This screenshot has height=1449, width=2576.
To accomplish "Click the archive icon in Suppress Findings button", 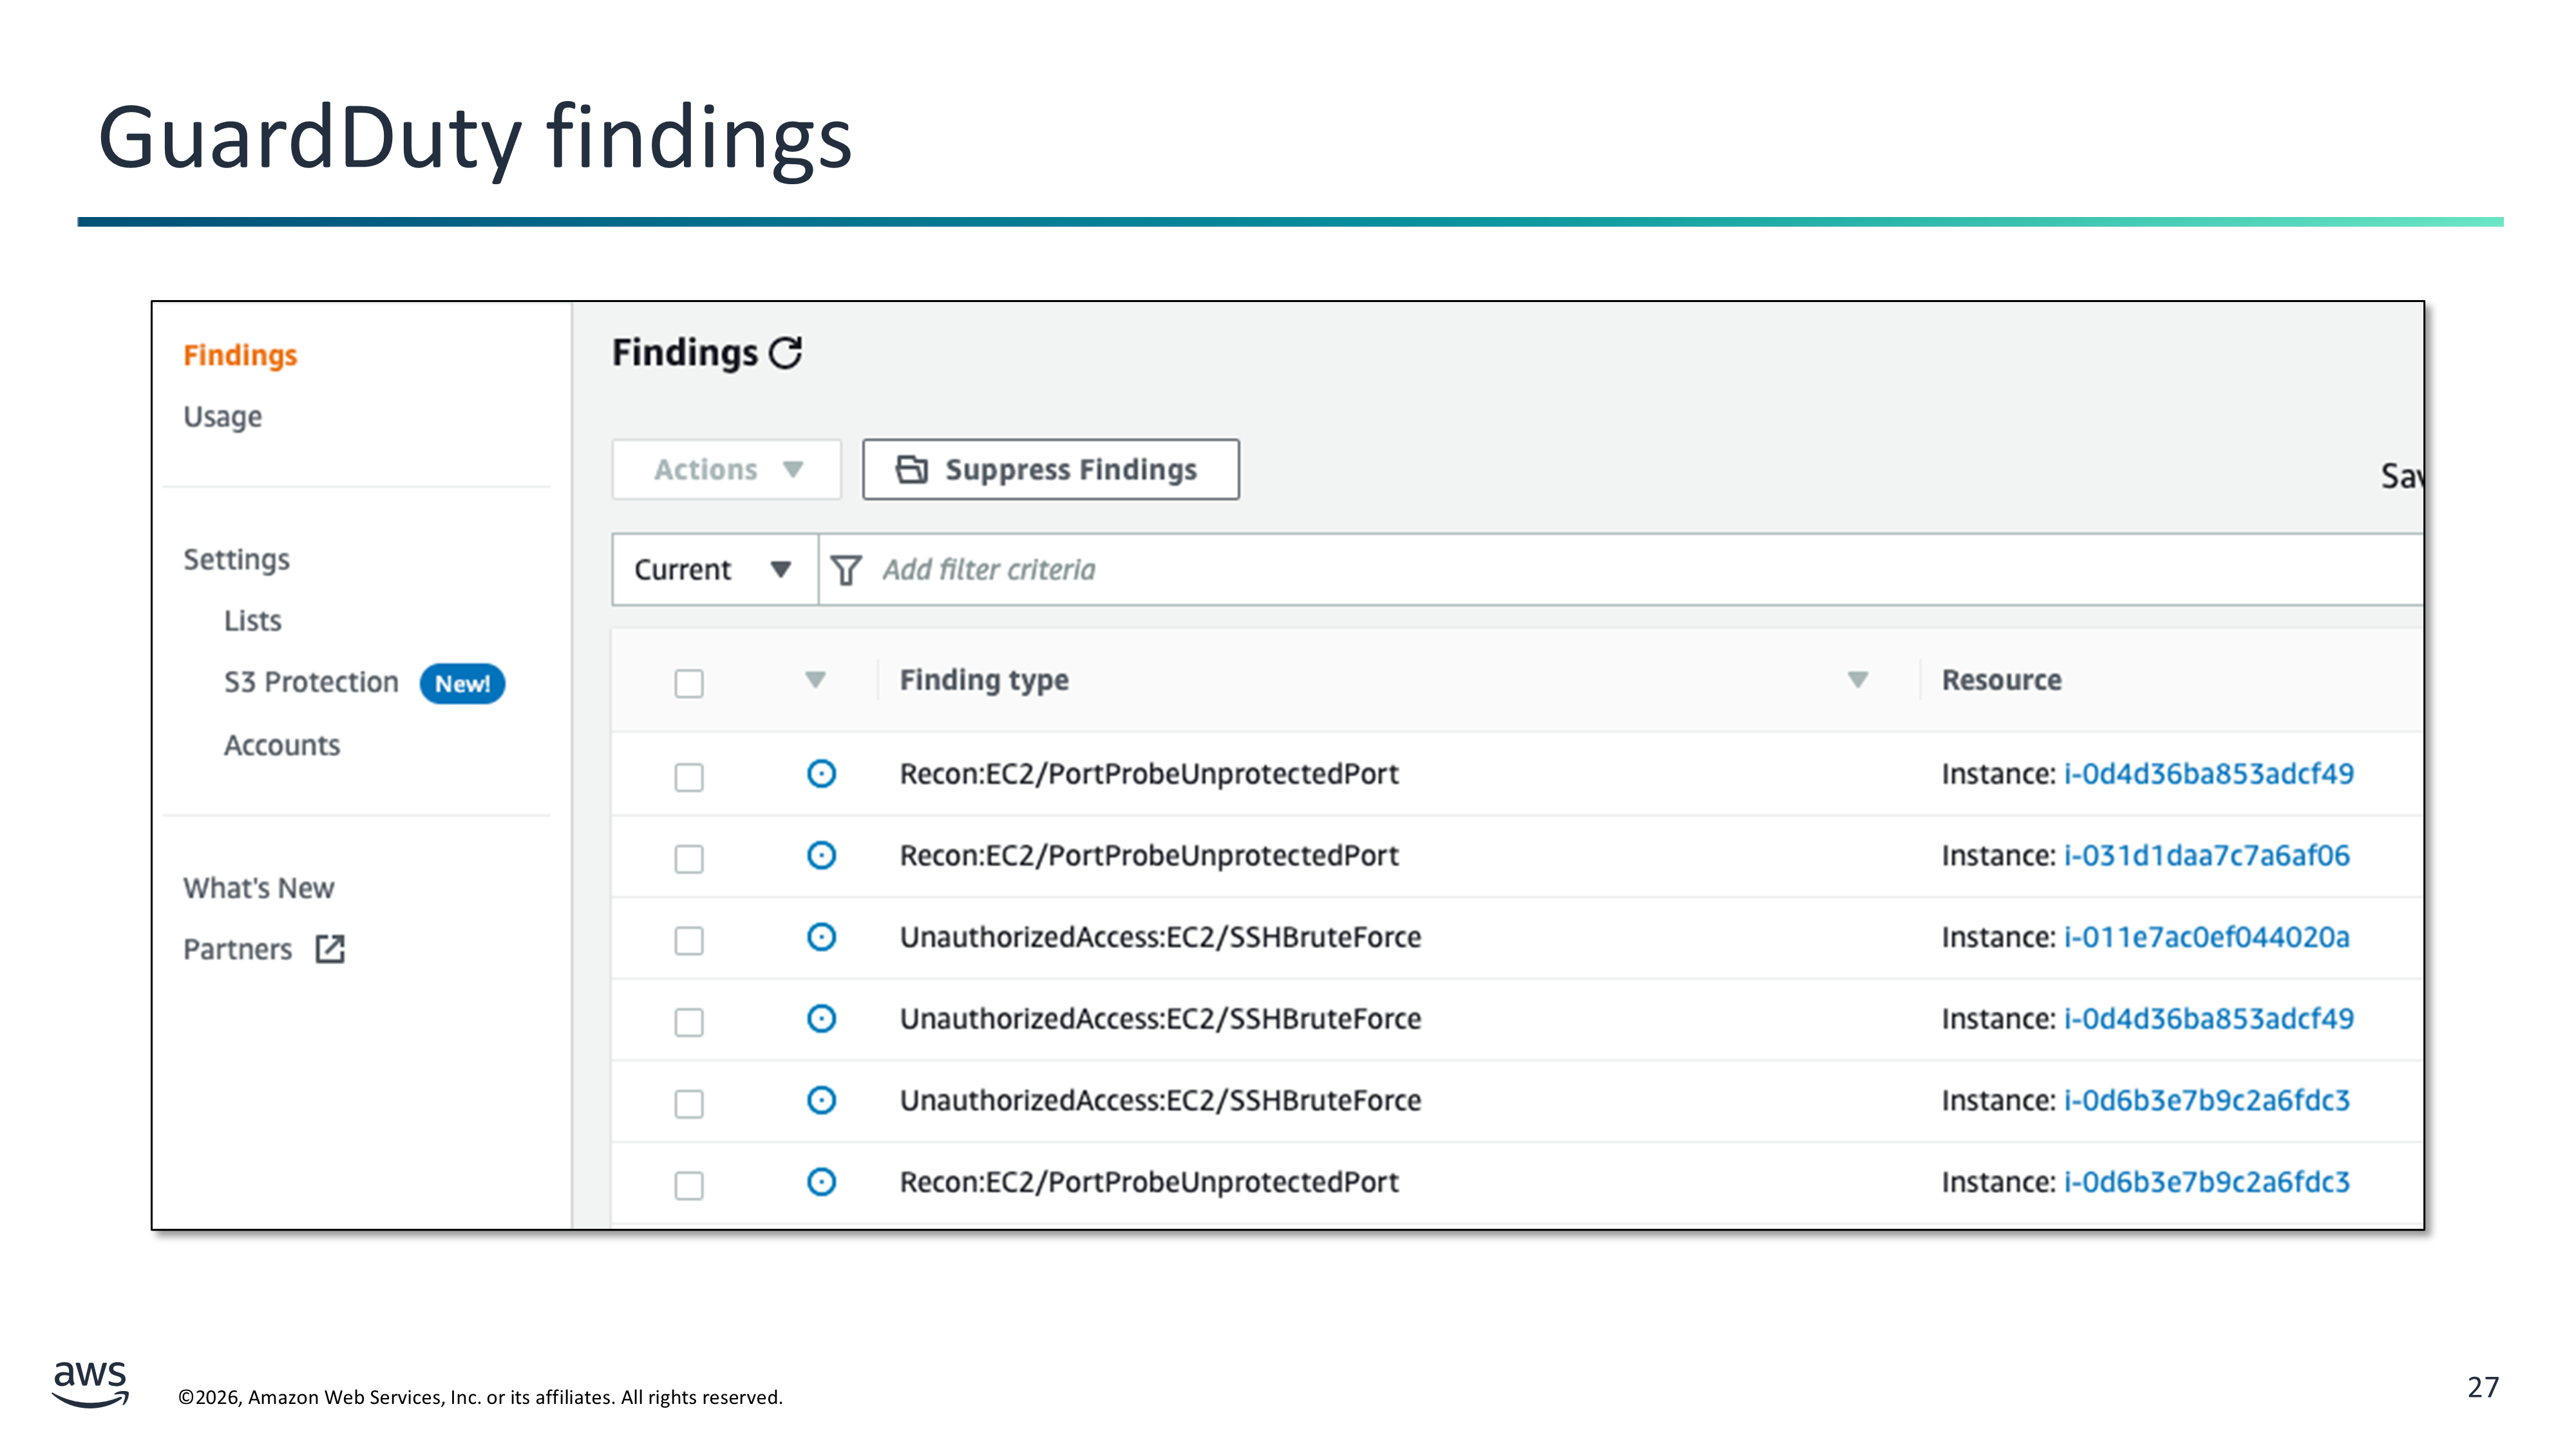I will click(911, 469).
